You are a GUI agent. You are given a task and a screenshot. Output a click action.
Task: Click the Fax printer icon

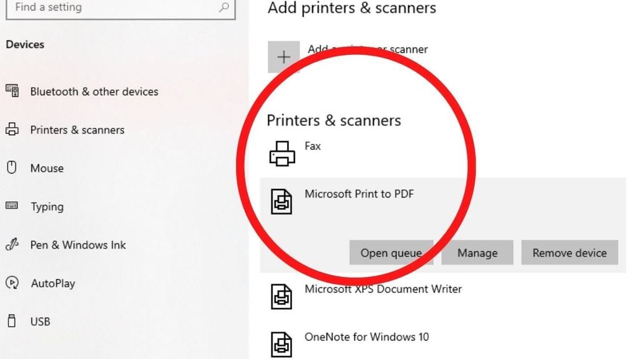pyautogui.click(x=281, y=153)
